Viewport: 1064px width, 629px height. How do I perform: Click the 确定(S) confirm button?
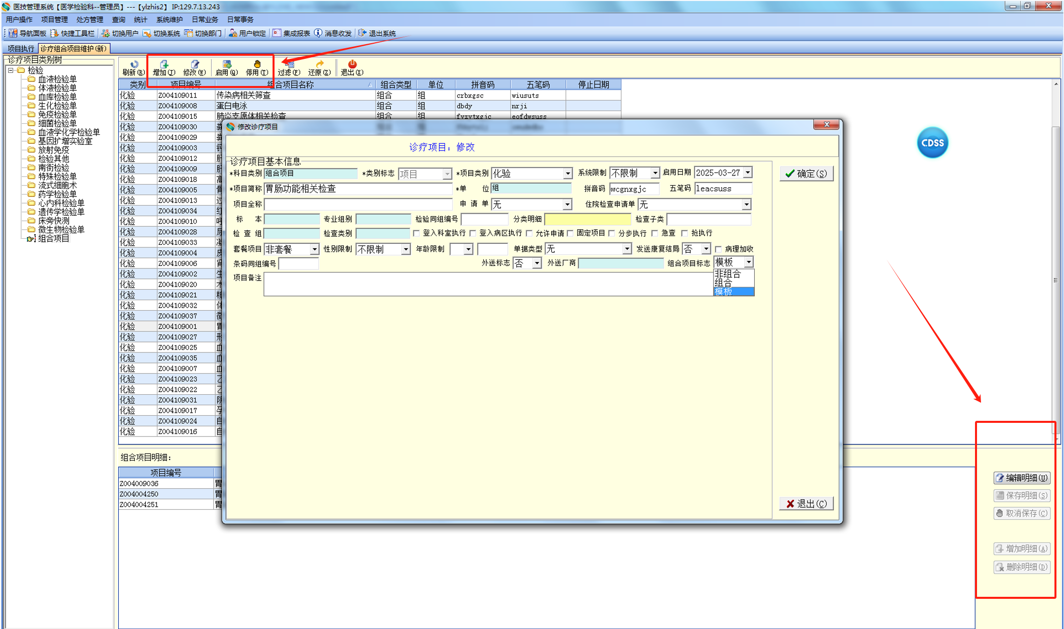coord(806,173)
